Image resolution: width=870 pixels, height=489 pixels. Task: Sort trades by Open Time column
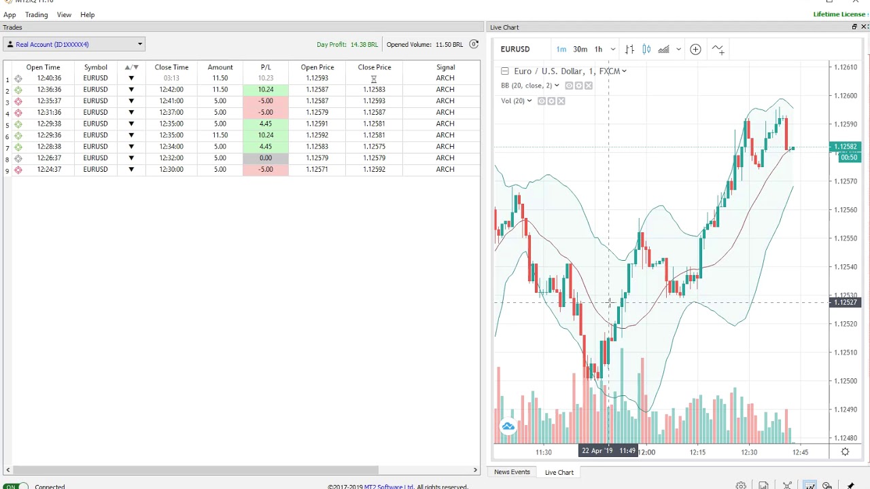(43, 67)
